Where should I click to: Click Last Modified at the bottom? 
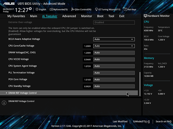(120, 122)
